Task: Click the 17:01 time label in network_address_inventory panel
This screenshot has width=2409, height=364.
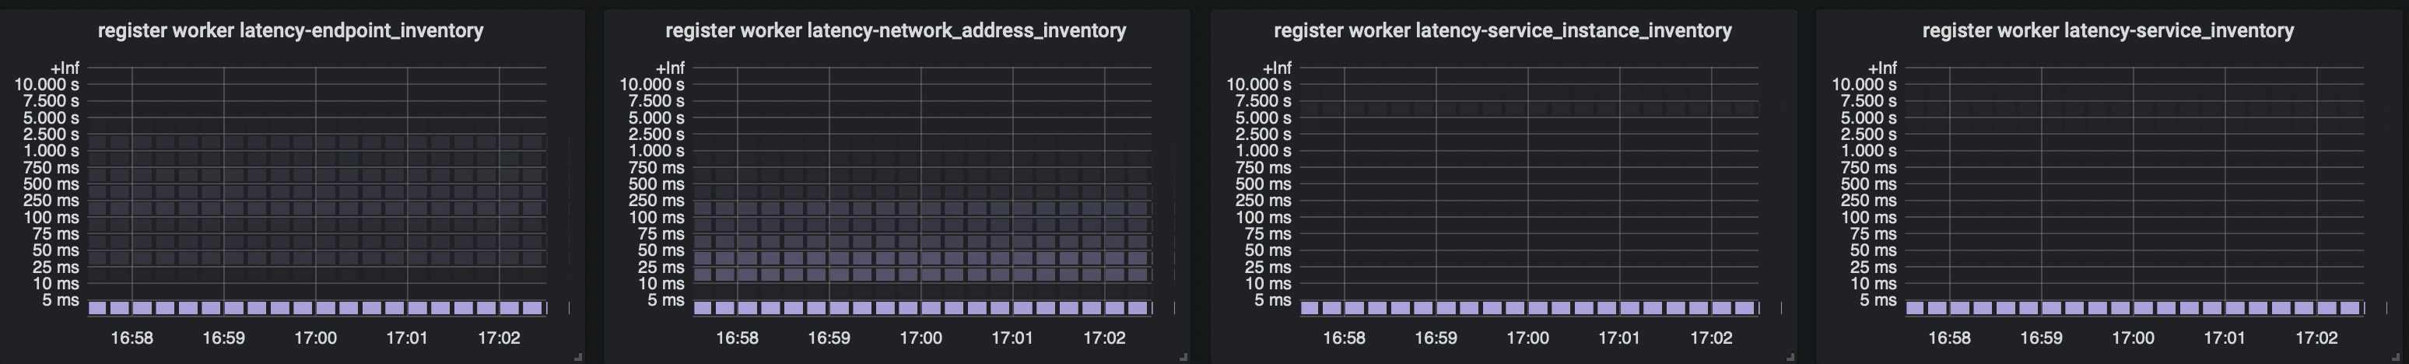Action: (1012, 338)
